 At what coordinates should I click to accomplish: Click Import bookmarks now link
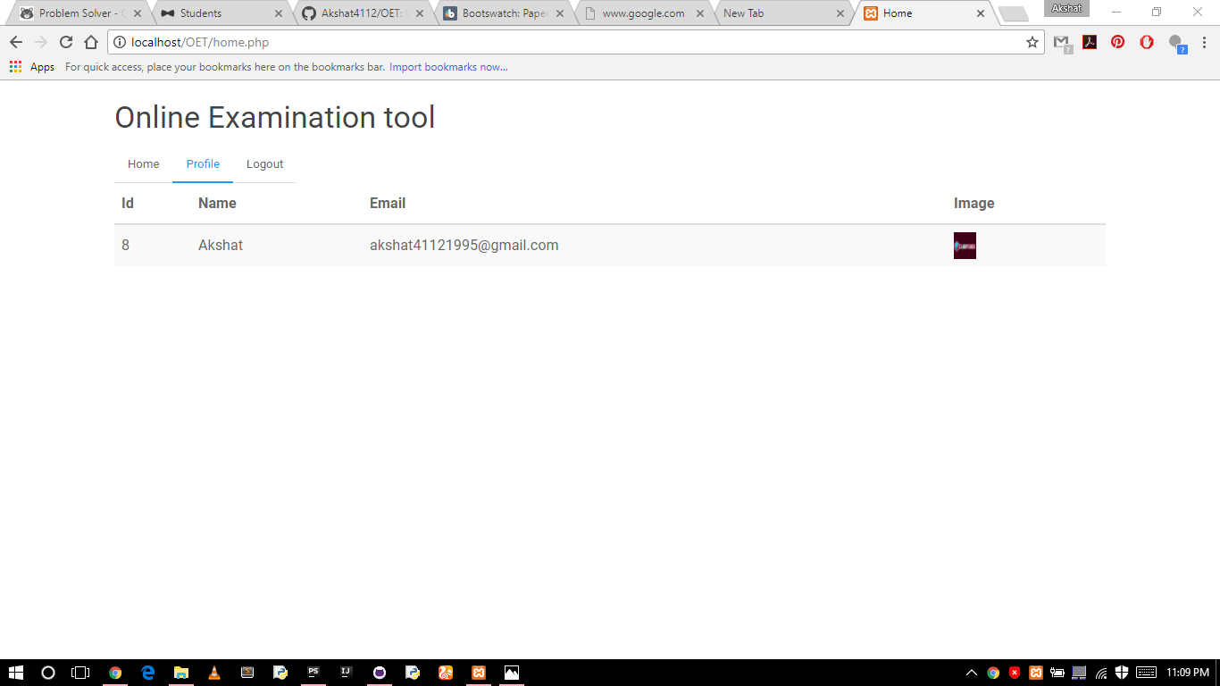(448, 67)
